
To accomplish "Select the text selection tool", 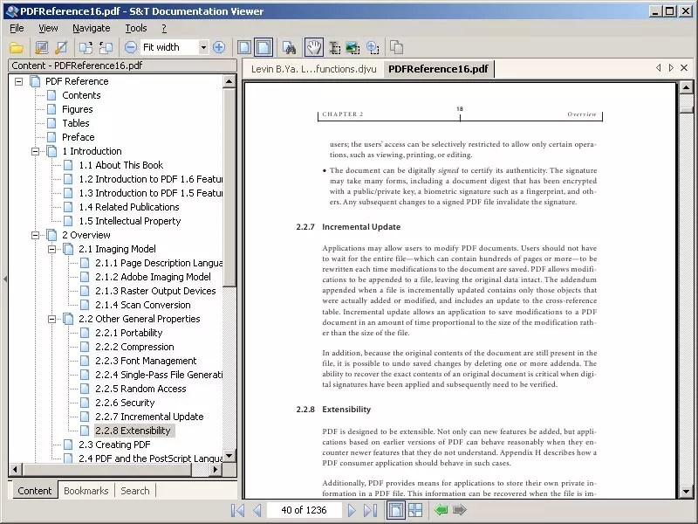I will (x=335, y=47).
